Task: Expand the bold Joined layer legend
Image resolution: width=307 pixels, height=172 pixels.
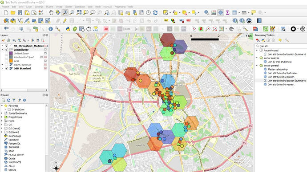Action: (2, 50)
